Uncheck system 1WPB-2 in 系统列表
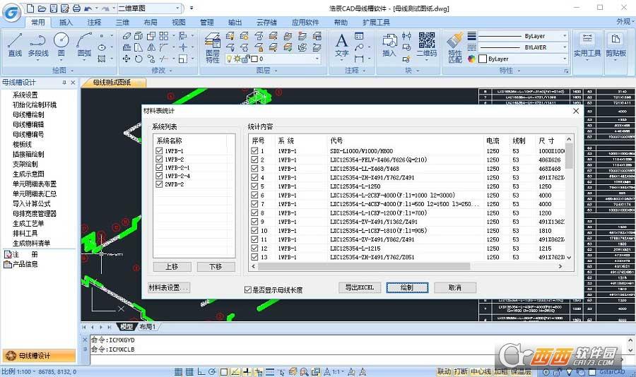 pyautogui.click(x=159, y=159)
